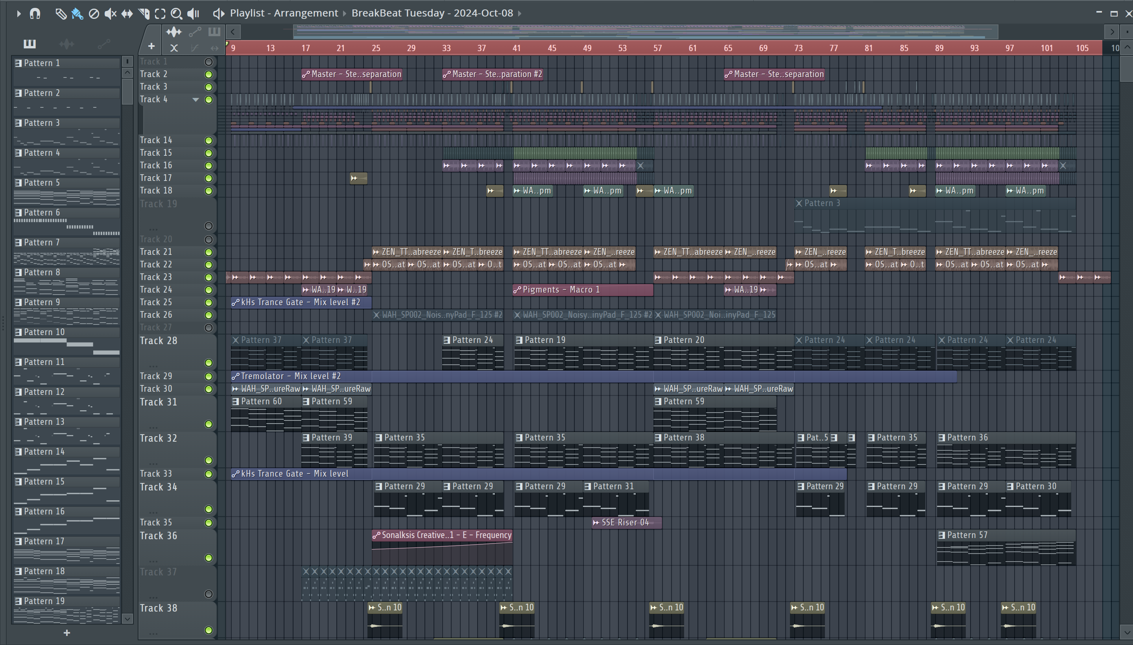Select the Select marquee tool
This screenshot has height=645, width=1133.
160,14
